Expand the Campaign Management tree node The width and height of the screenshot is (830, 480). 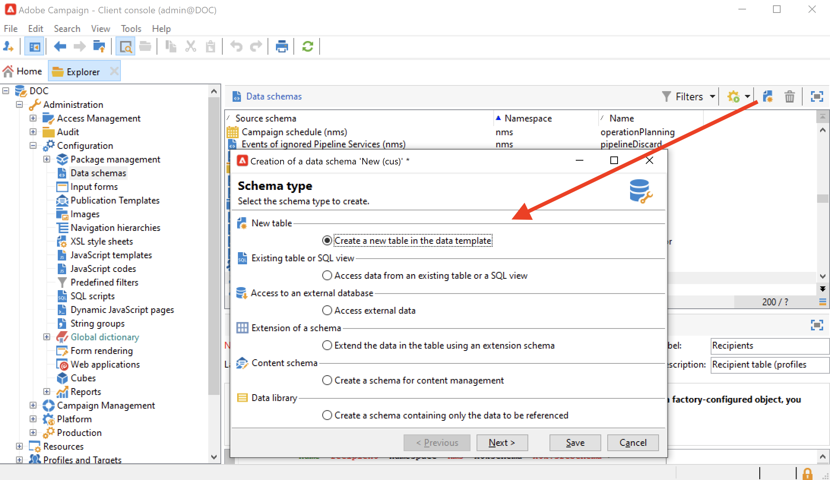(x=33, y=406)
